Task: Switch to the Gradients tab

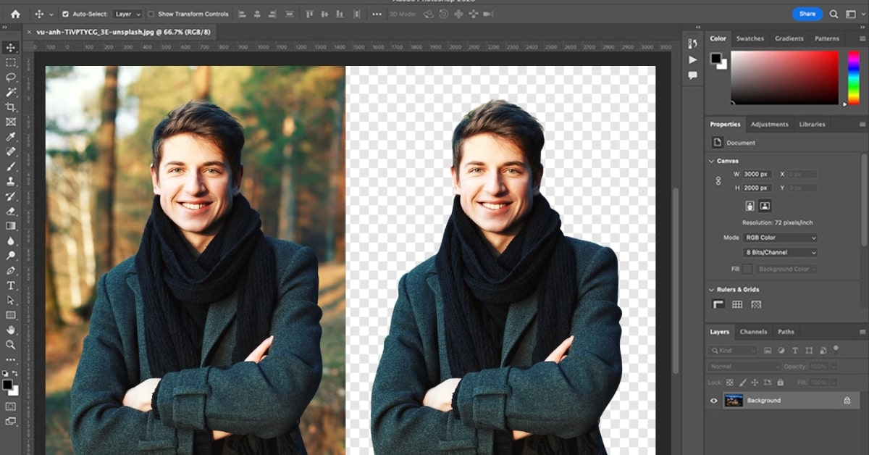Action: point(789,38)
